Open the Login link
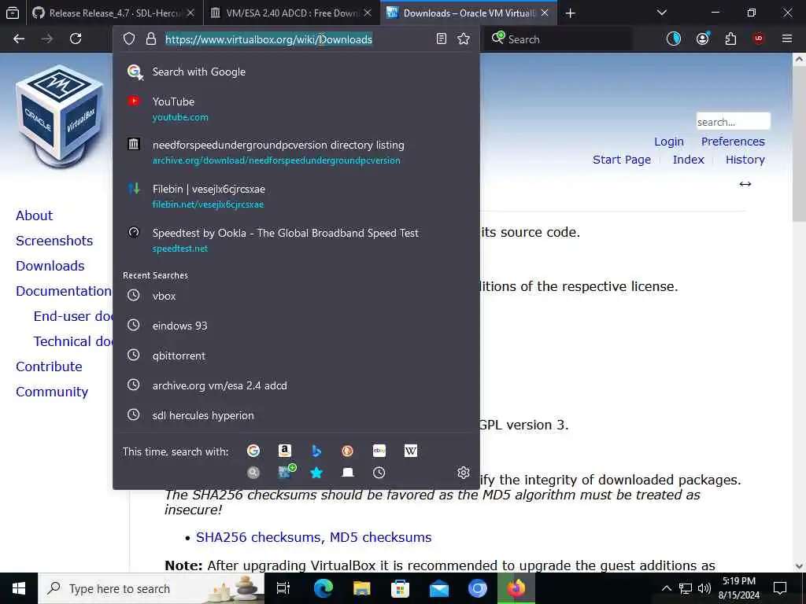Image resolution: width=806 pixels, height=604 pixels. (x=669, y=142)
